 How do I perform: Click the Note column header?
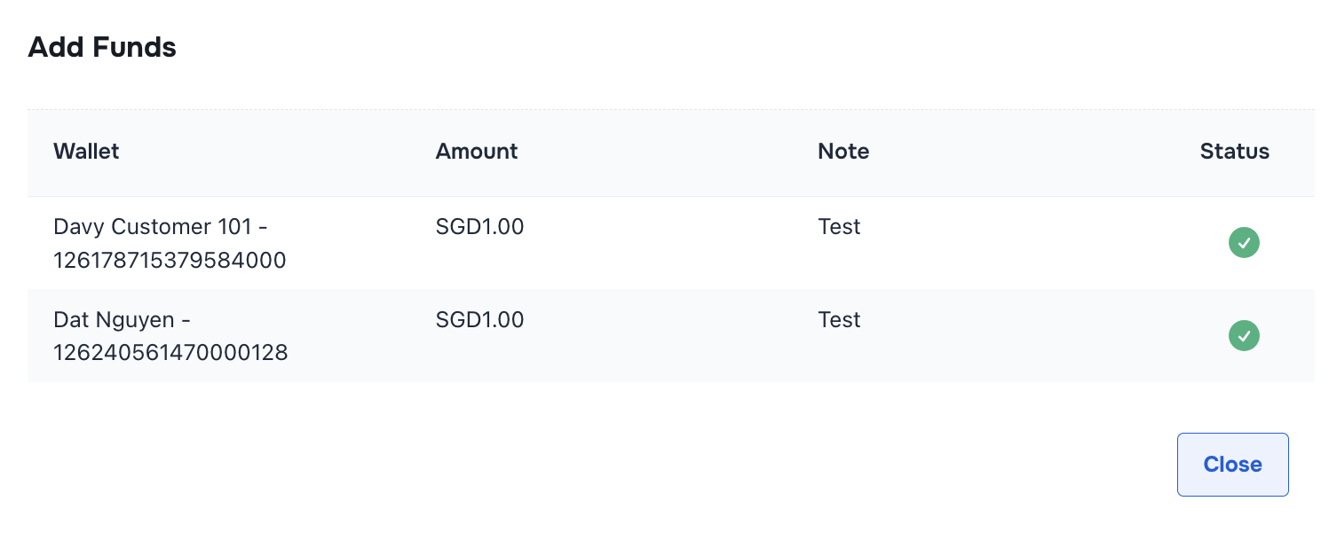843,152
